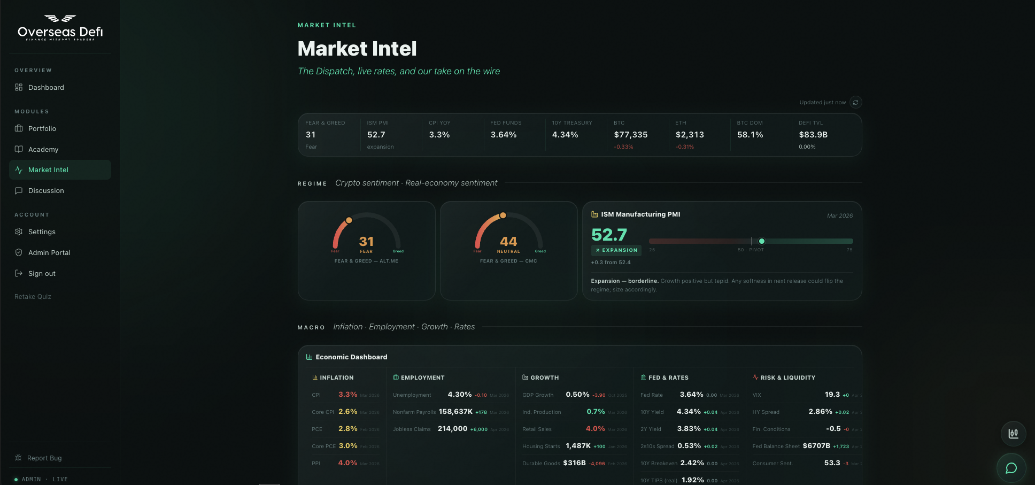Click Housing Starts 1,487K value

578,446
